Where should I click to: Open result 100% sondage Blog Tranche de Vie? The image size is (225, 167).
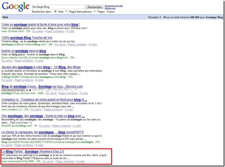click(27, 38)
